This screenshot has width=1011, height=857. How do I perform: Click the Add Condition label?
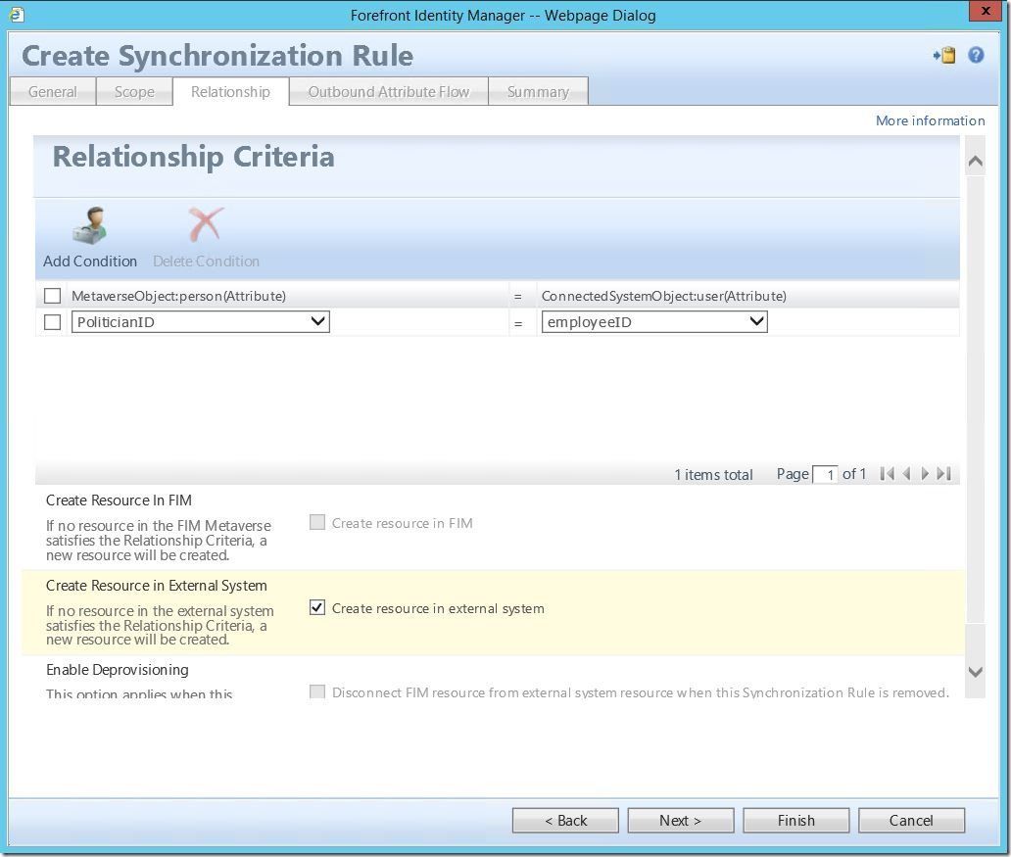click(x=90, y=262)
